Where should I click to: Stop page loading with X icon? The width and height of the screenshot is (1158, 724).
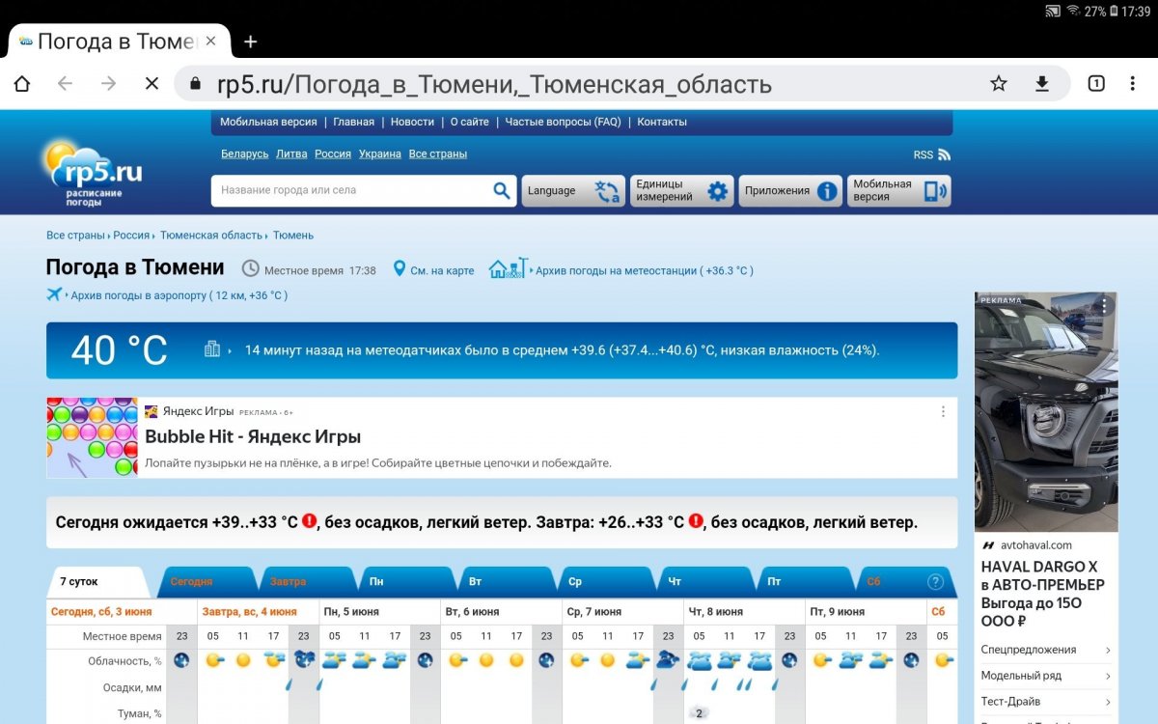[152, 84]
